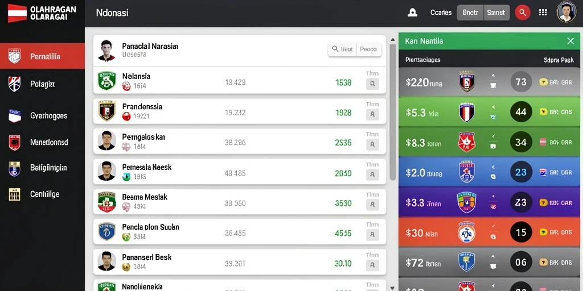Expand the arrow on the $5.3 green row

tap(493, 107)
